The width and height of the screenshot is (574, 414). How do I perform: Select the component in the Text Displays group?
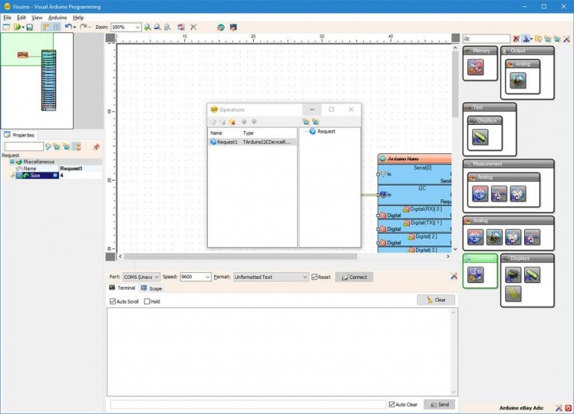coord(481,138)
